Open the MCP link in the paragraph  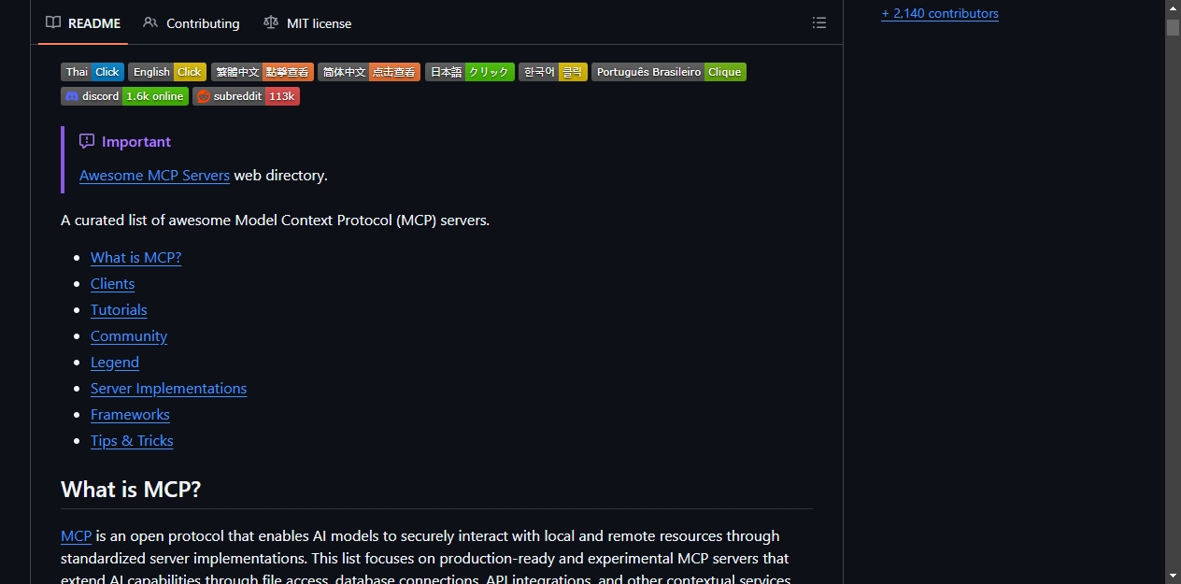[x=76, y=535]
